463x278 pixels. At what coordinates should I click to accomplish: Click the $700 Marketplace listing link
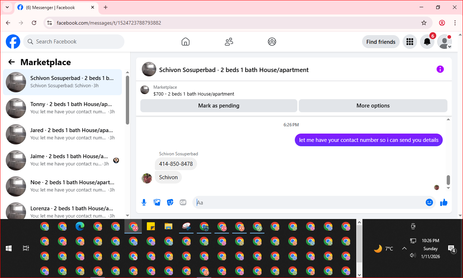pos(194,94)
